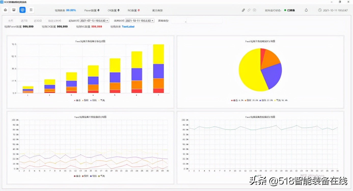Open start time picker showing 2021-07-13
353x191 pixels.
pyautogui.click(x=94, y=20)
